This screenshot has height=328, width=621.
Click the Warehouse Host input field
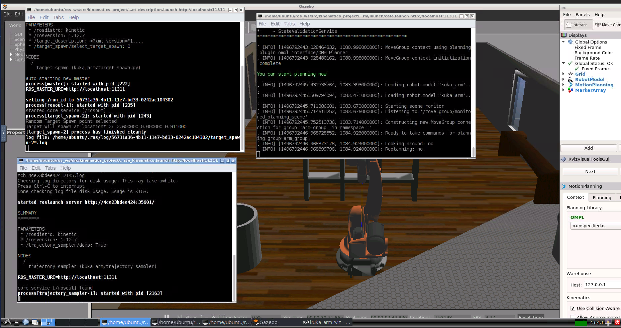(x=602, y=285)
